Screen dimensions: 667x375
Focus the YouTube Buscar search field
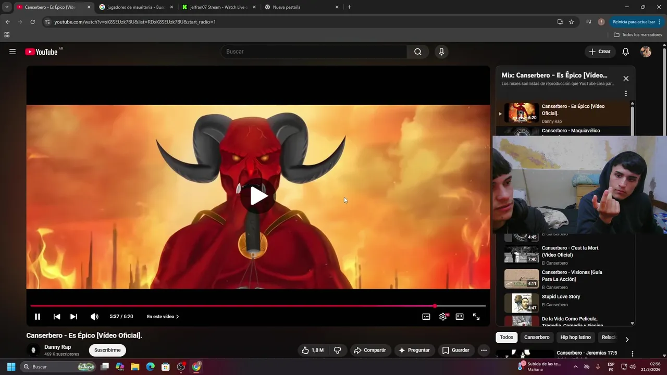(x=314, y=52)
